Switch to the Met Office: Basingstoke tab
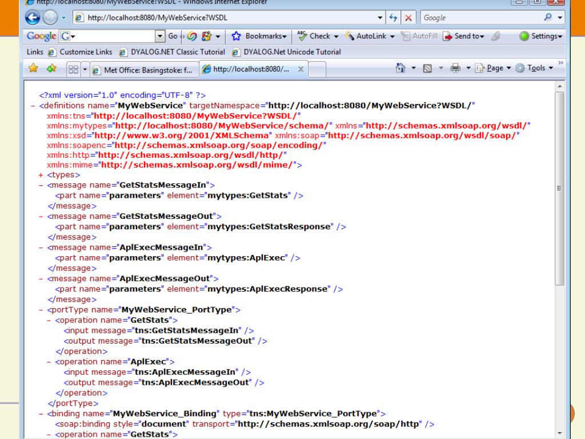The image size is (585, 439). pyautogui.click(x=145, y=70)
